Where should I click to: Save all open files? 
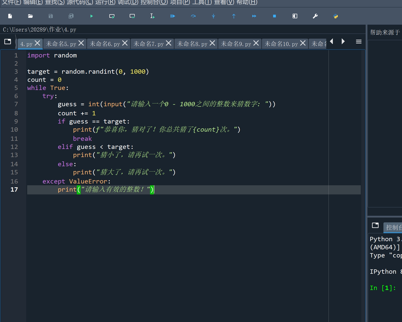point(71,16)
